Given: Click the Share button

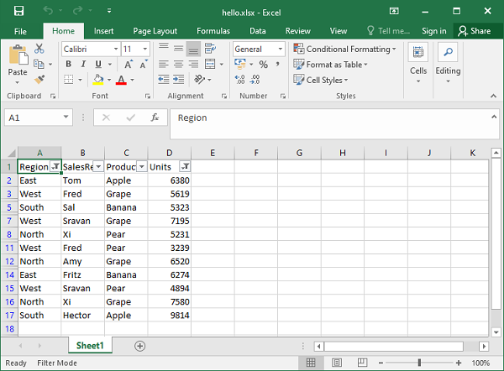Looking at the screenshot, I should pyautogui.click(x=474, y=31).
